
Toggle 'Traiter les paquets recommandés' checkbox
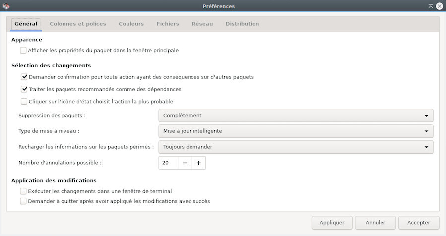coord(24,89)
